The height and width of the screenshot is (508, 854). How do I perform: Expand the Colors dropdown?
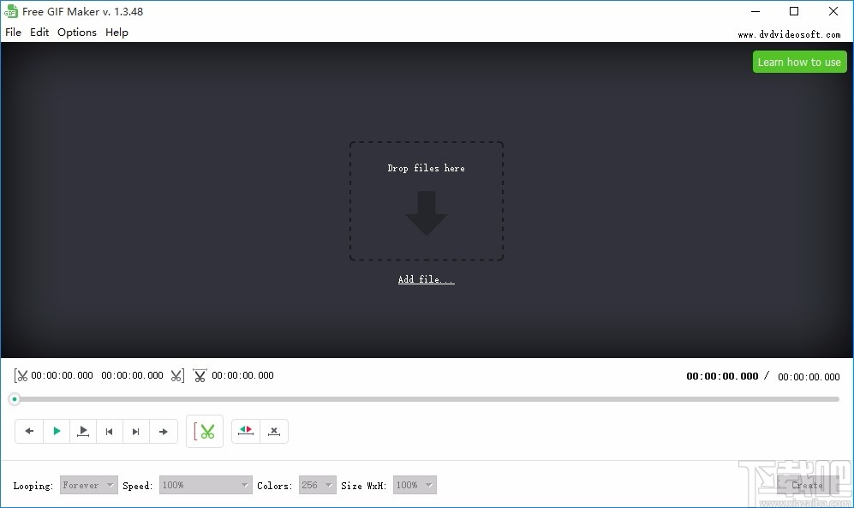(x=317, y=485)
